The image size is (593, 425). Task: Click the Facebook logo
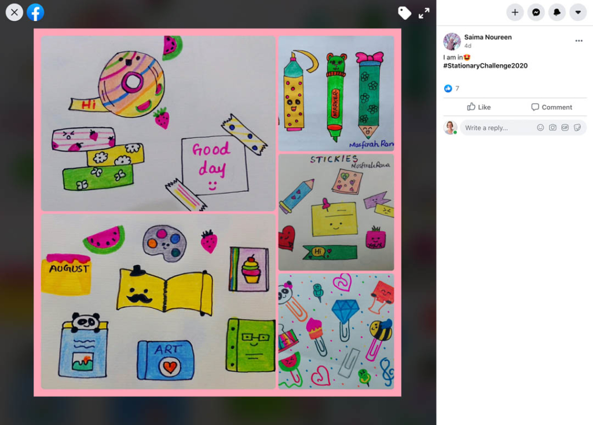(35, 12)
